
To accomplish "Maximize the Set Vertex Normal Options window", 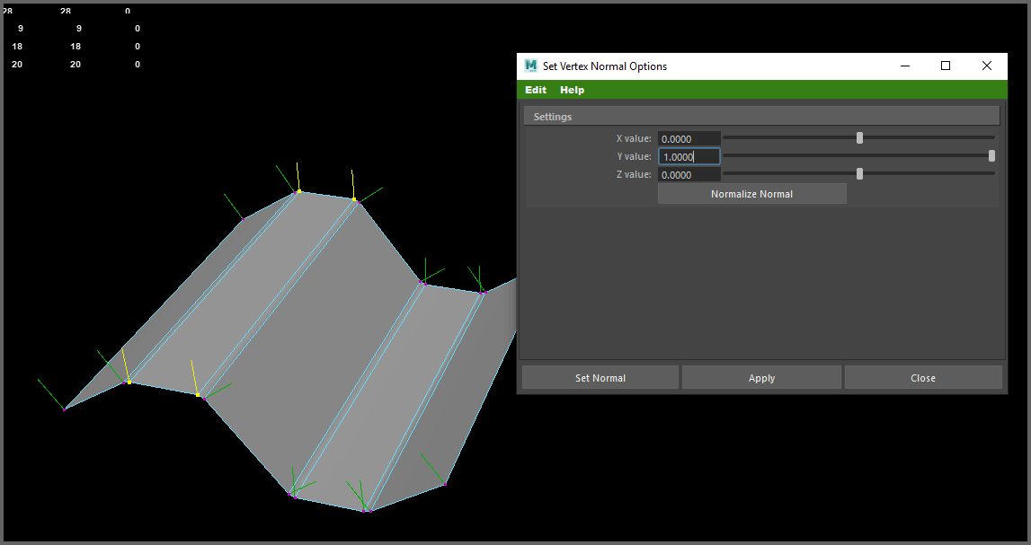I will point(946,66).
